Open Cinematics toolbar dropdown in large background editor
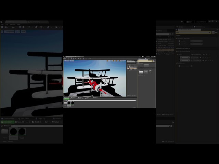 click(x=42, y=27)
